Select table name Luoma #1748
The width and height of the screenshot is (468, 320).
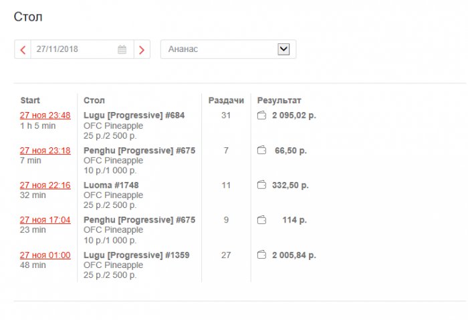(x=111, y=185)
